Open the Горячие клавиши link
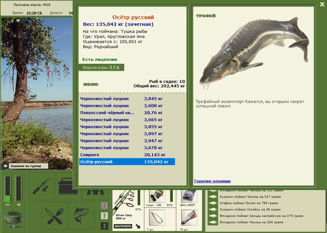The width and height of the screenshot is (327, 233). click(212, 181)
